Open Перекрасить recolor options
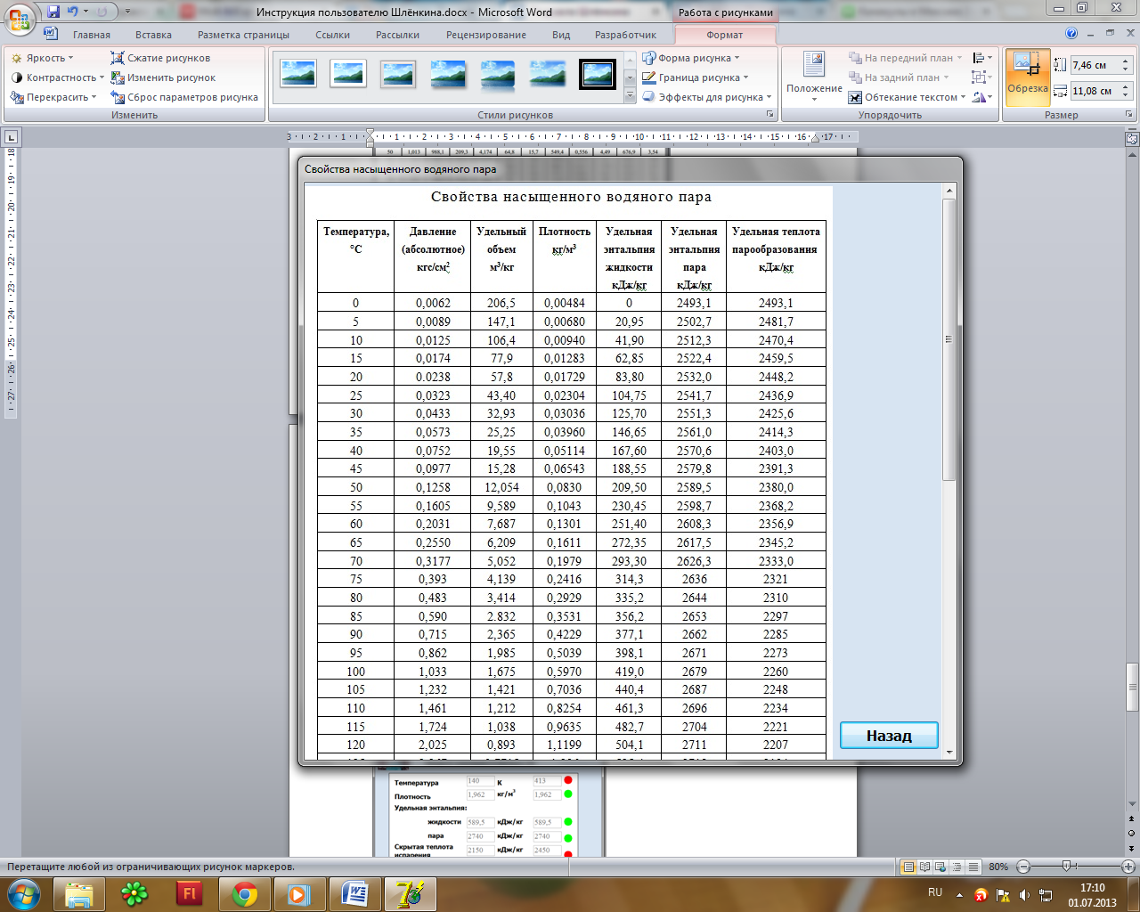Viewport: 1140px width, 912px height. coord(53,97)
